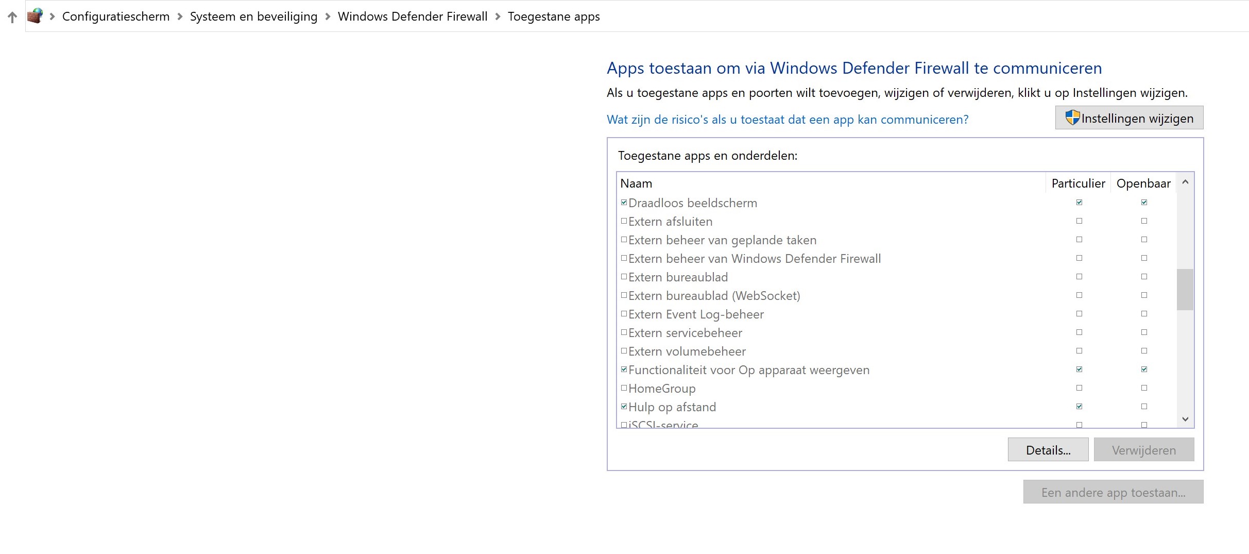Click the Particulier column header
Image resolution: width=1249 pixels, height=554 pixels.
[1078, 183]
